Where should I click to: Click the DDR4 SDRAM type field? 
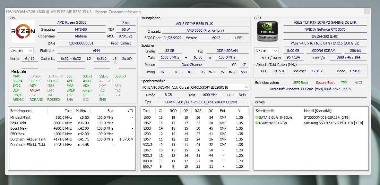[x=227, y=51]
